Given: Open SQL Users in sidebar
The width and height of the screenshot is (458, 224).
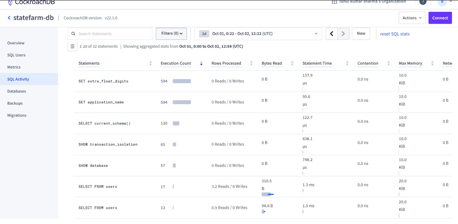Looking at the screenshot, I should pos(16,55).
